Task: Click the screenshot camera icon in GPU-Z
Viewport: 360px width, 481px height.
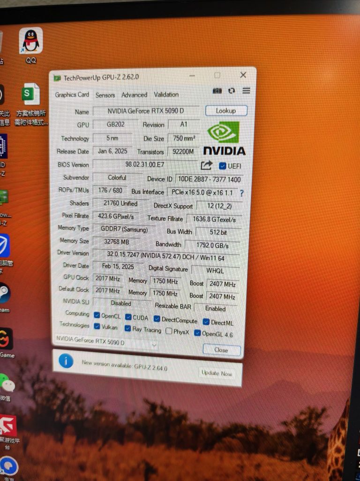Action: (217, 91)
